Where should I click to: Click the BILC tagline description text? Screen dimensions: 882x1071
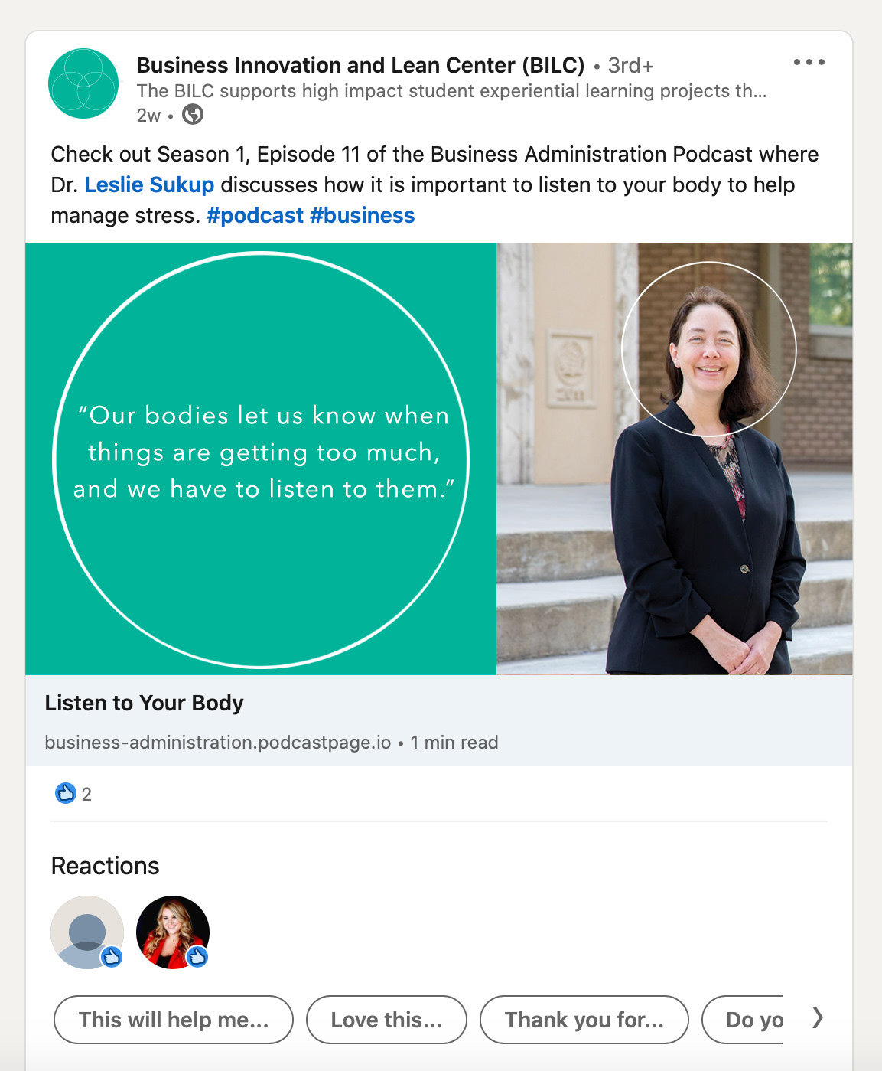point(451,91)
